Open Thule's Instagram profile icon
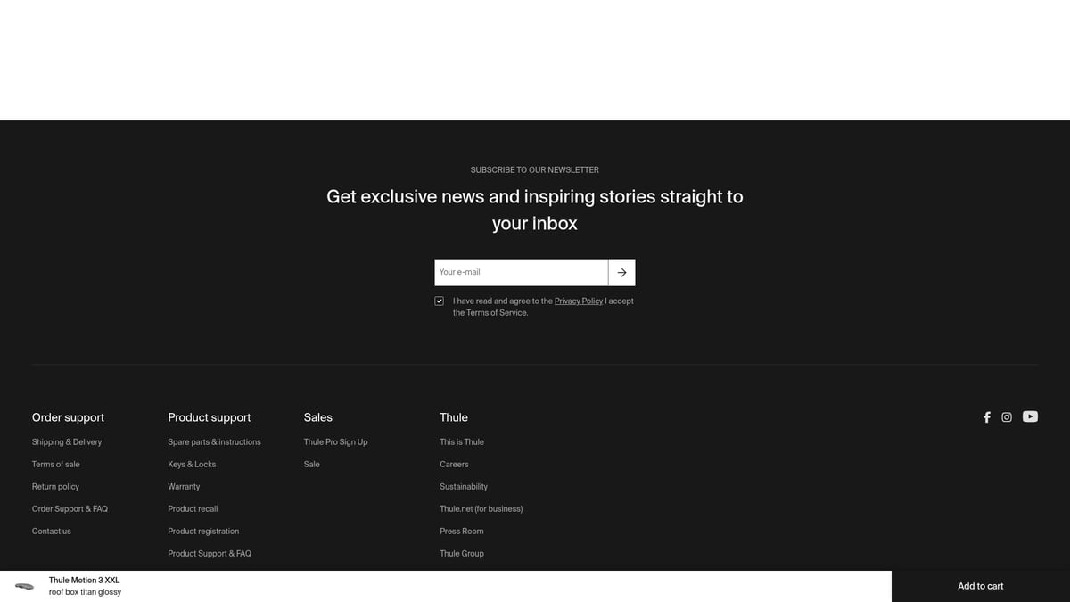1070x602 pixels. point(1007,417)
